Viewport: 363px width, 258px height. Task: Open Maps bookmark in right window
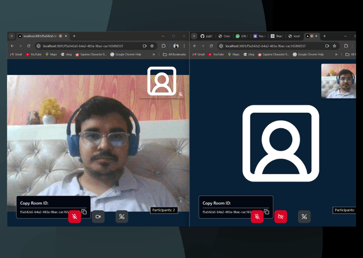234,54
